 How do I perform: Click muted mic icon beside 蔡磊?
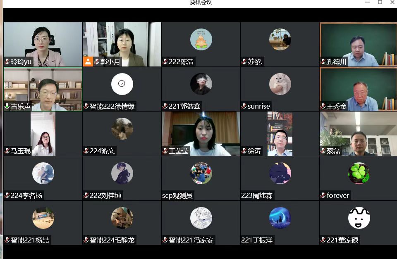(x=323, y=151)
